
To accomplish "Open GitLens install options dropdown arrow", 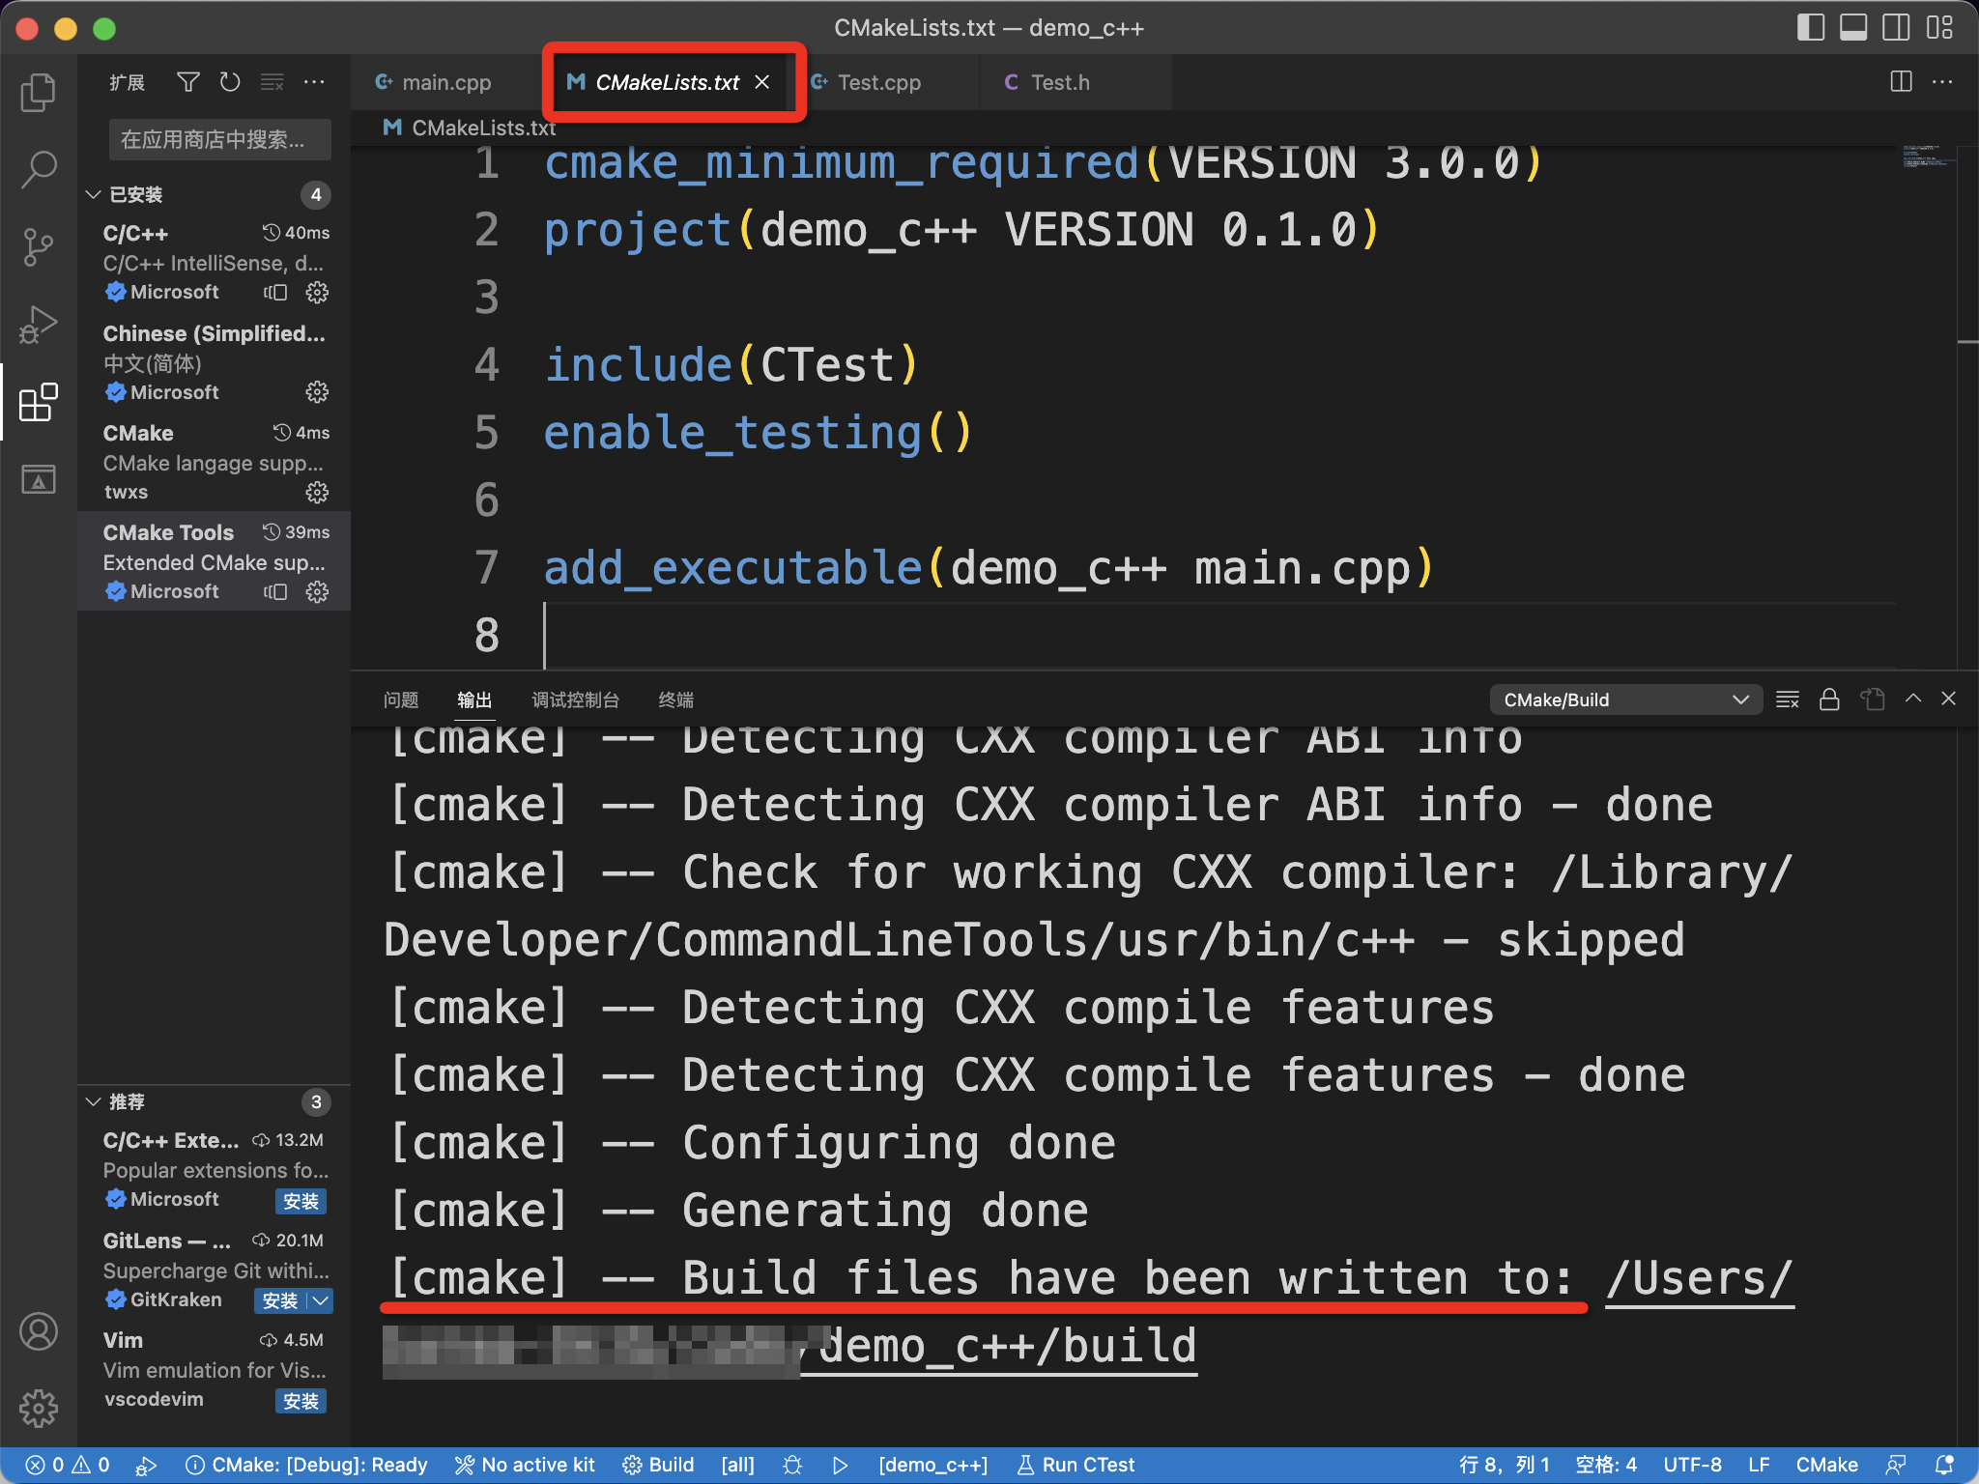I will click(x=321, y=1300).
